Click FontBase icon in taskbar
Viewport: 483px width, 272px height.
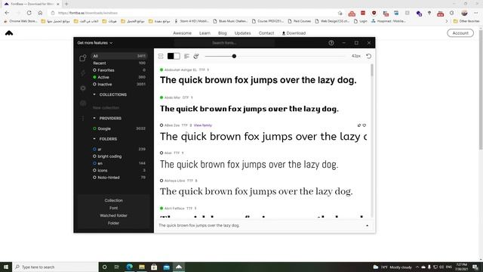(179, 267)
